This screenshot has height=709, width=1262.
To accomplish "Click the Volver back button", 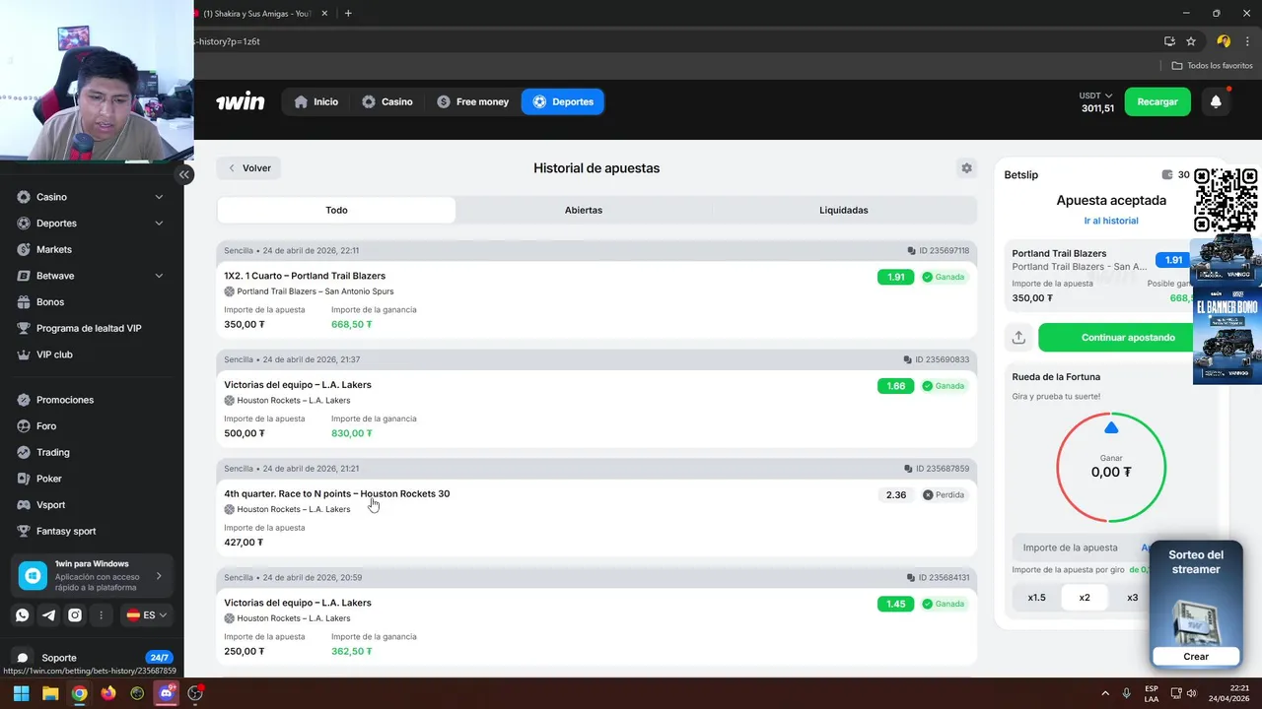I will pyautogui.click(x=248, y=168).
